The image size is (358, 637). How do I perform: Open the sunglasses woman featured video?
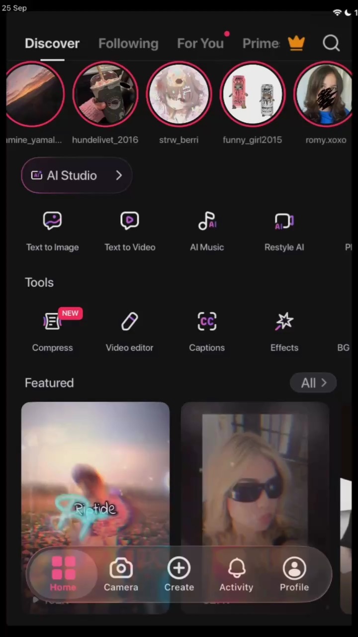coord(255,508)
